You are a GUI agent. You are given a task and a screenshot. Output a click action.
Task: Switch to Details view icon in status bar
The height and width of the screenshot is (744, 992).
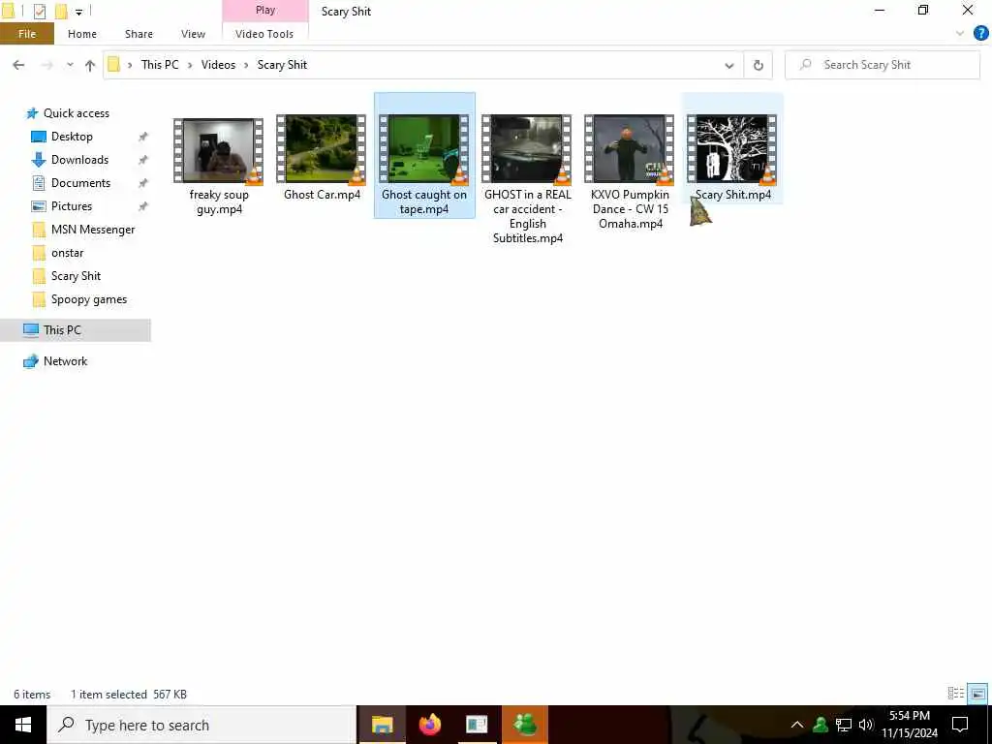click(x=956, y=694)
